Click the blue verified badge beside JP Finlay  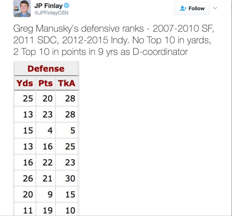67,6
